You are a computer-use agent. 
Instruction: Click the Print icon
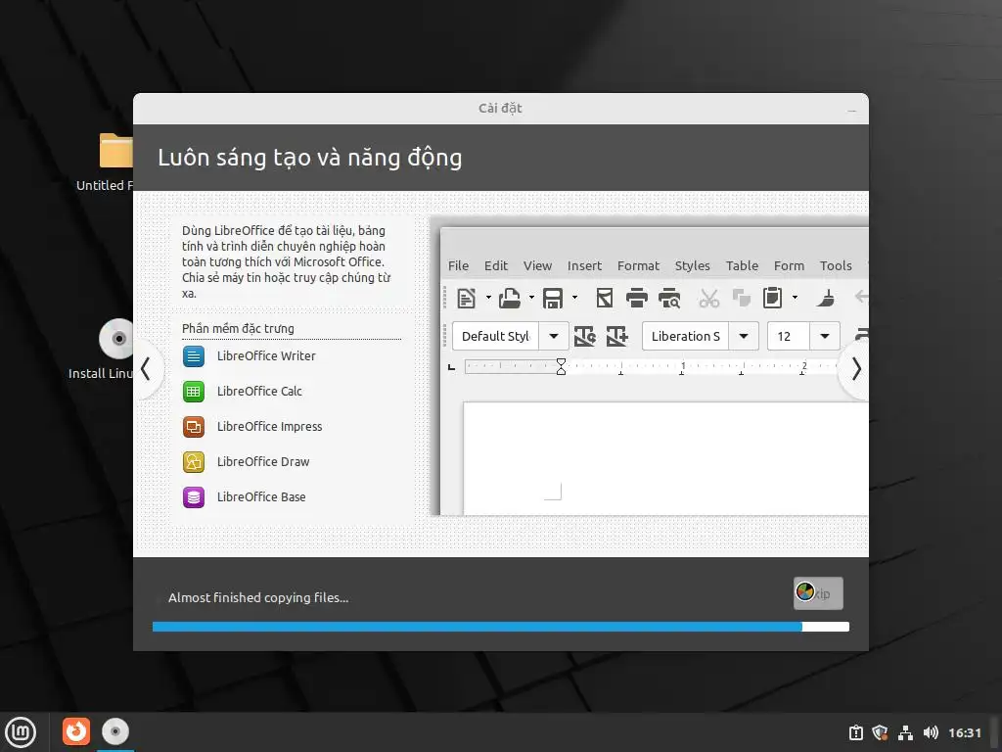click(x=636, y=298)
